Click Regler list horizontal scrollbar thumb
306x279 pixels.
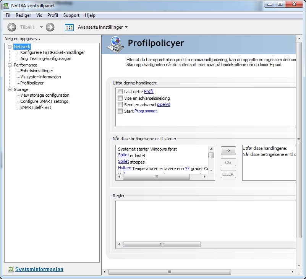click(x=162, y=245)
